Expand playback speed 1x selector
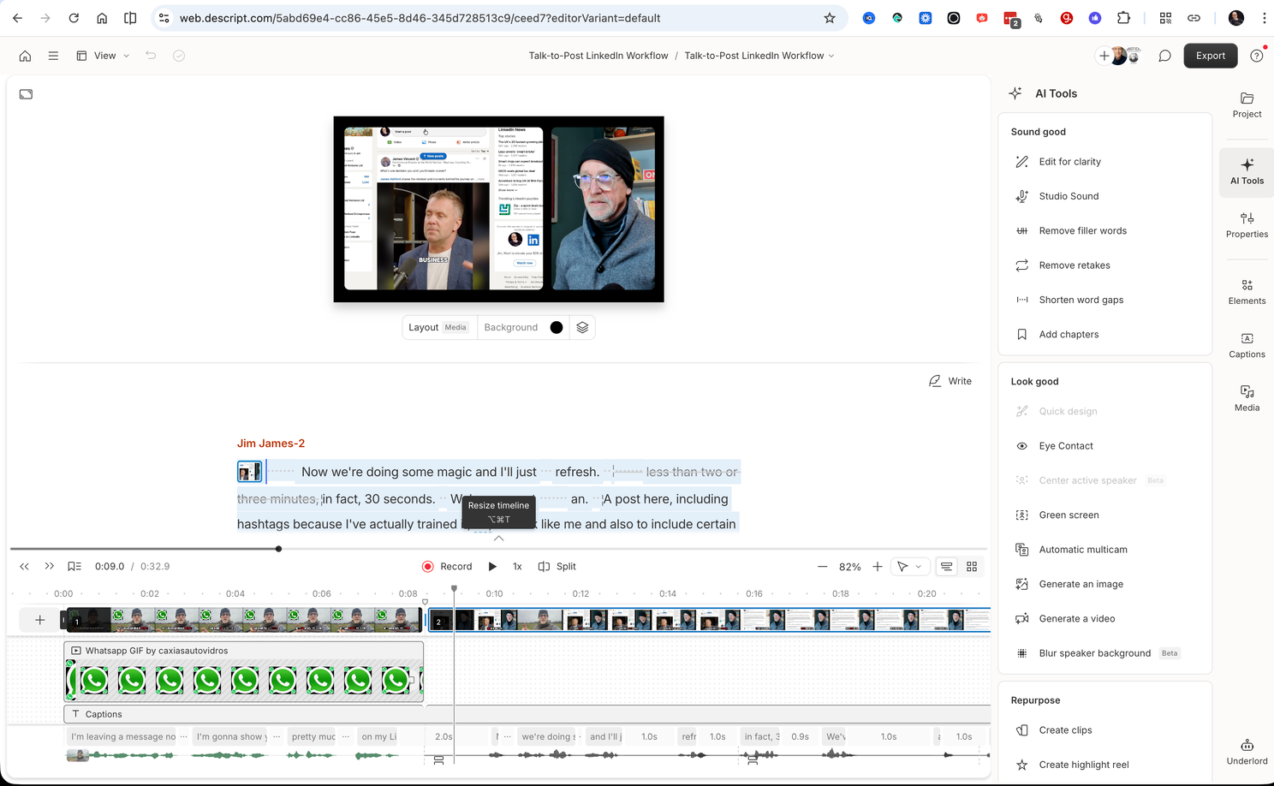 [517, 567]
